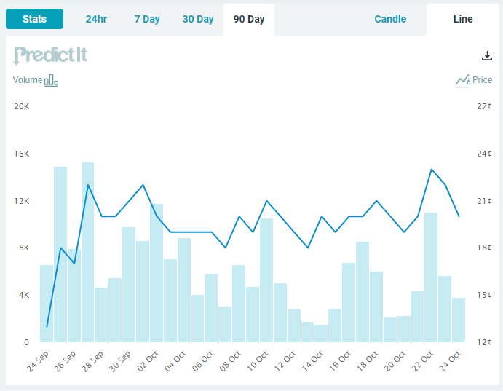The width and height of the screenshot is (503, 391).
Task: Click the Volume bar chart icon
Action: point(51,81)
